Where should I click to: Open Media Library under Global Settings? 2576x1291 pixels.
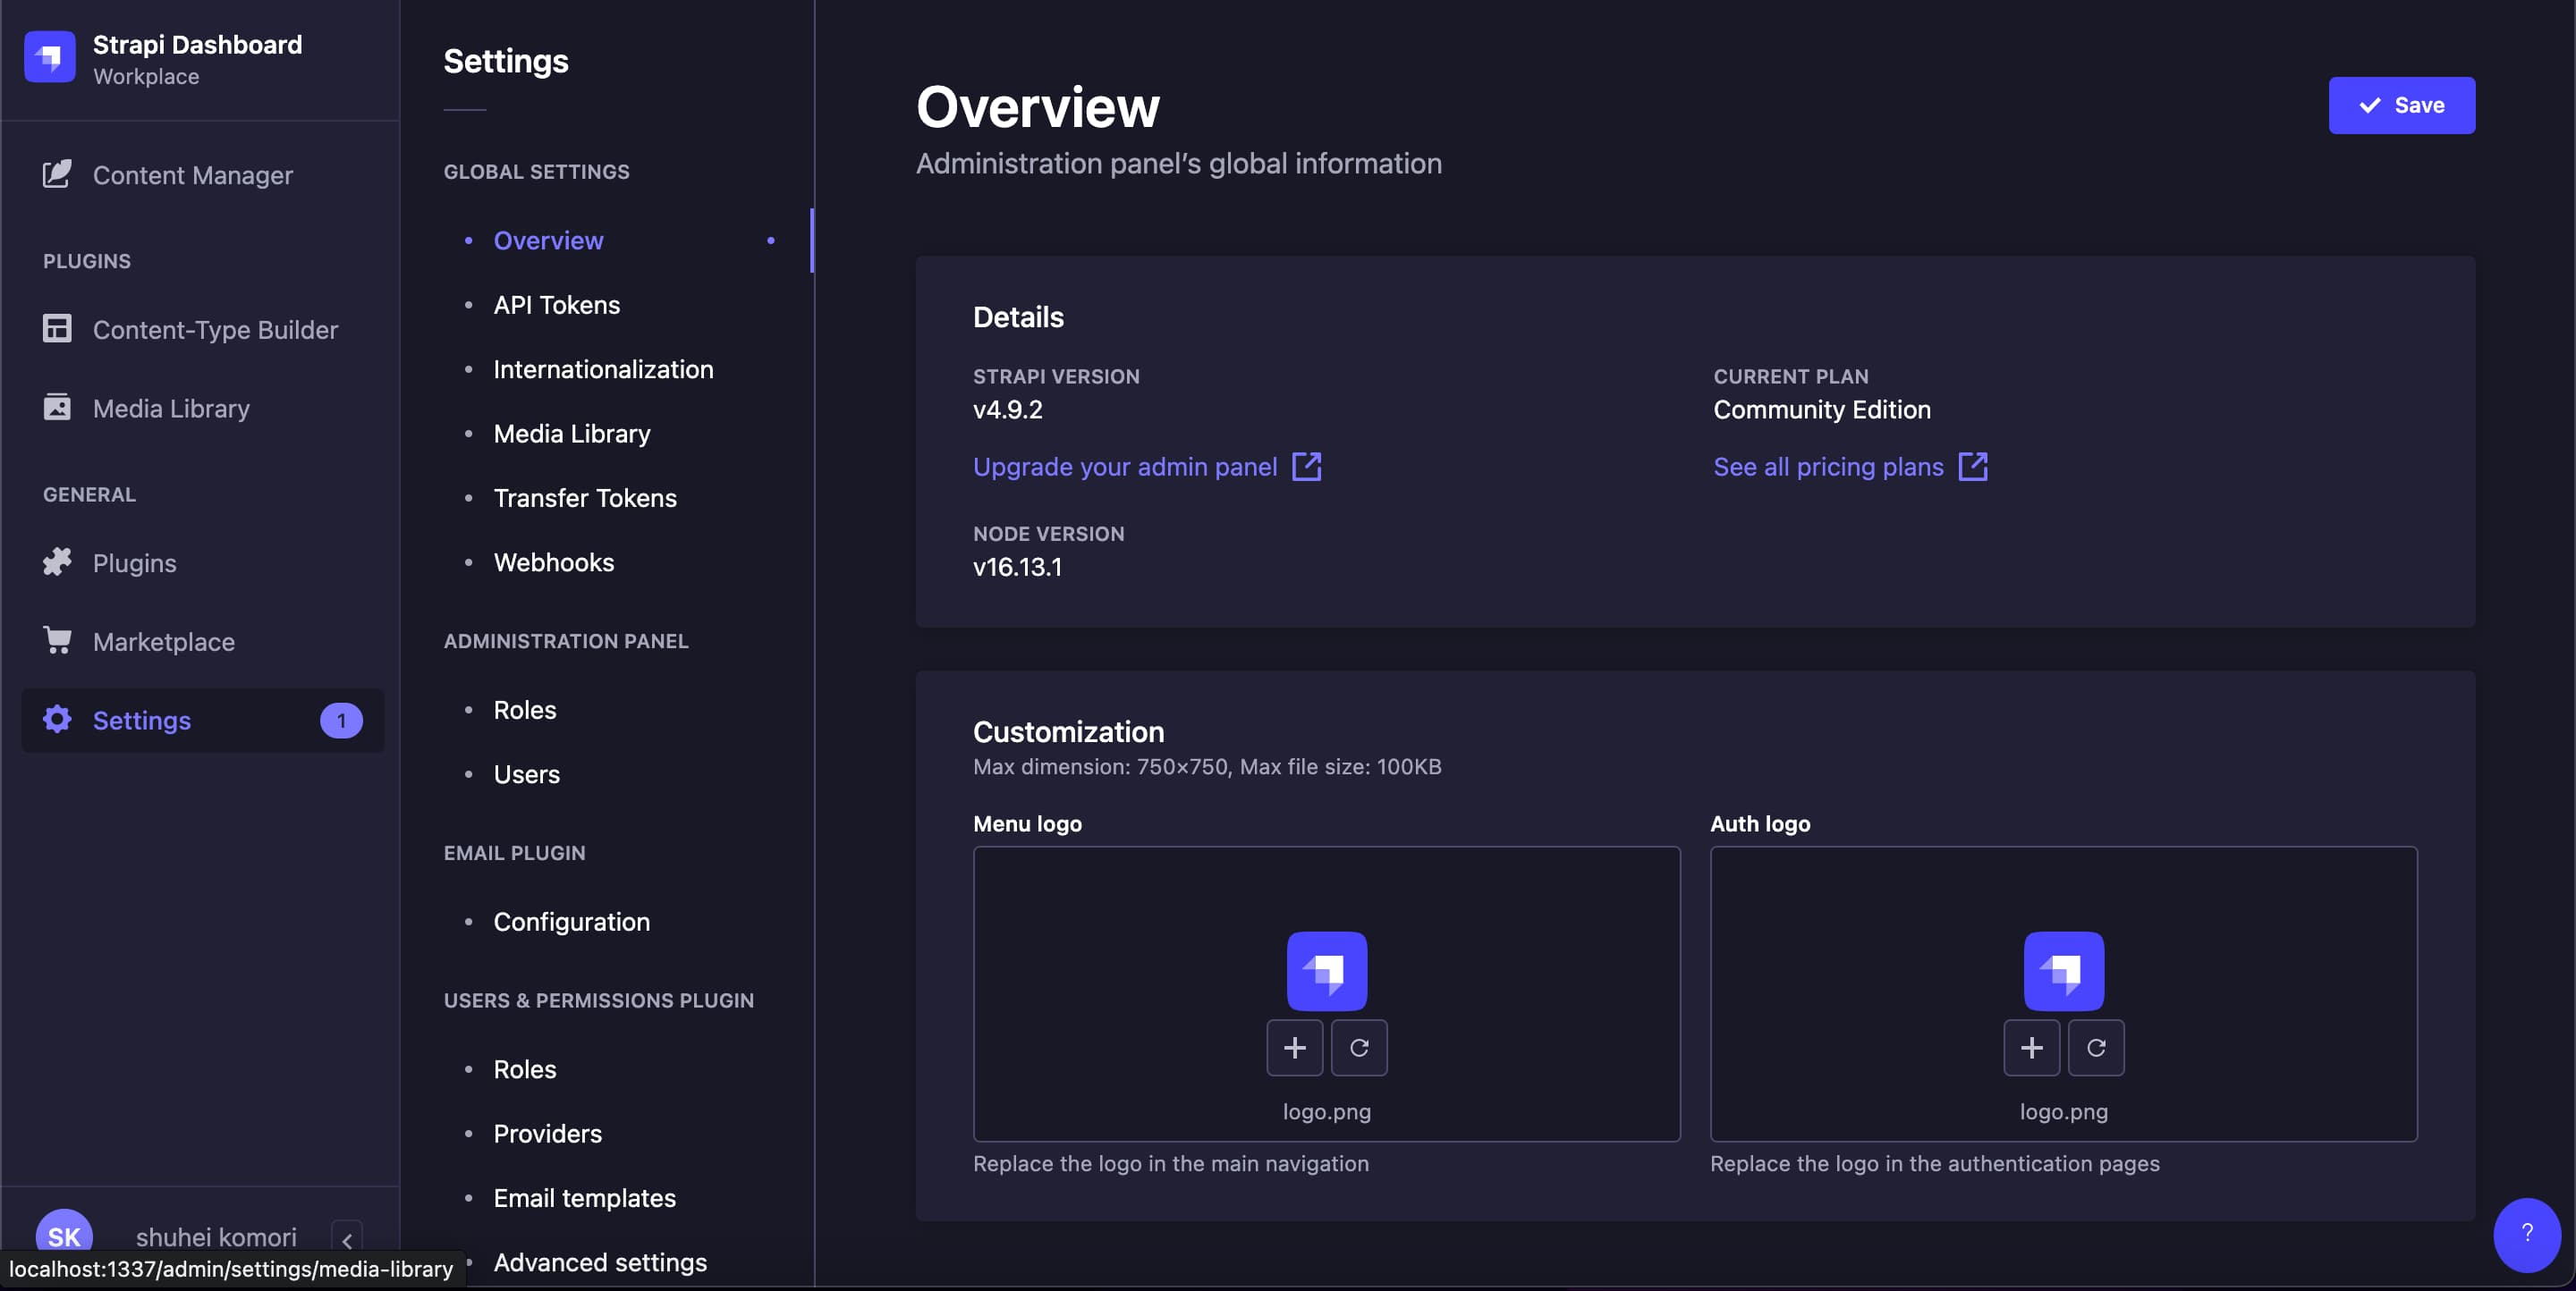tap(571, 434)
